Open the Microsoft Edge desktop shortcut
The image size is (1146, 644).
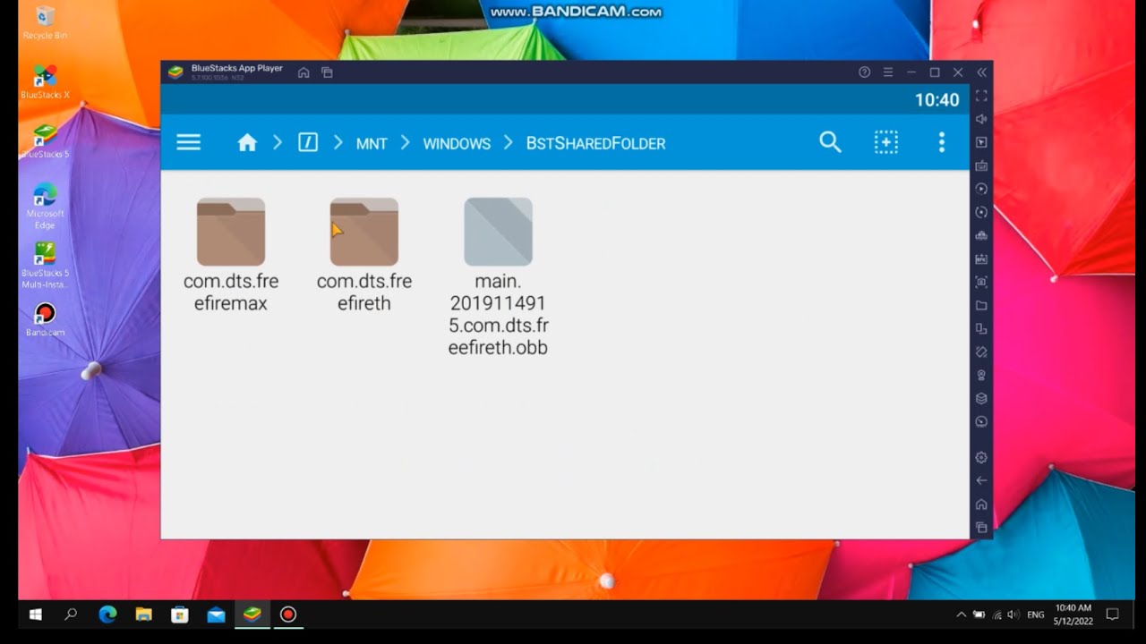[45, 206]
